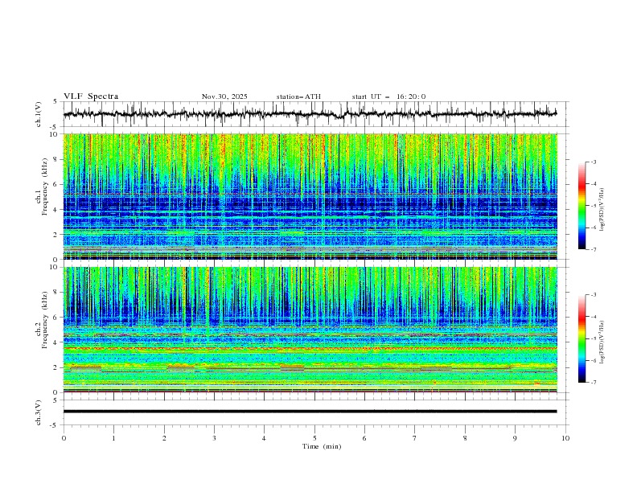
Task: Click time axis tick label "0"
Action: [x=64, y=438]
